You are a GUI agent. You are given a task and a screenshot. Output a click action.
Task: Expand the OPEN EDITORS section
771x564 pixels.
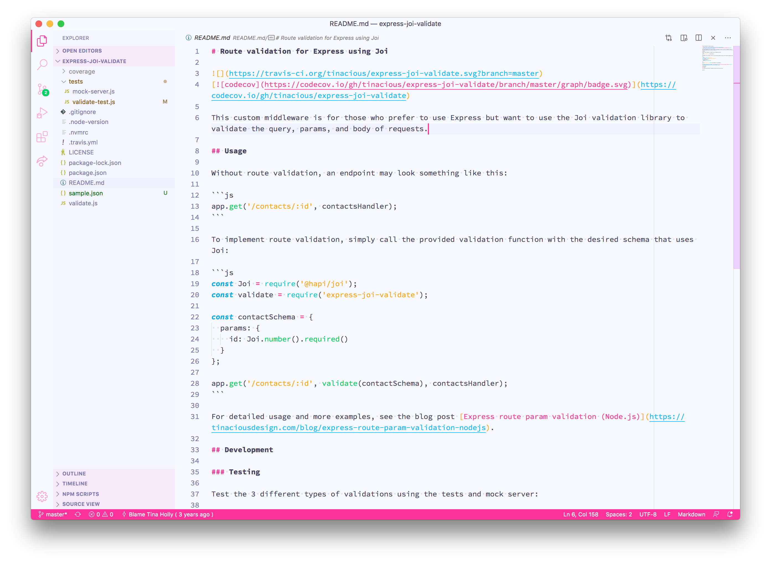tap(82, 51)
